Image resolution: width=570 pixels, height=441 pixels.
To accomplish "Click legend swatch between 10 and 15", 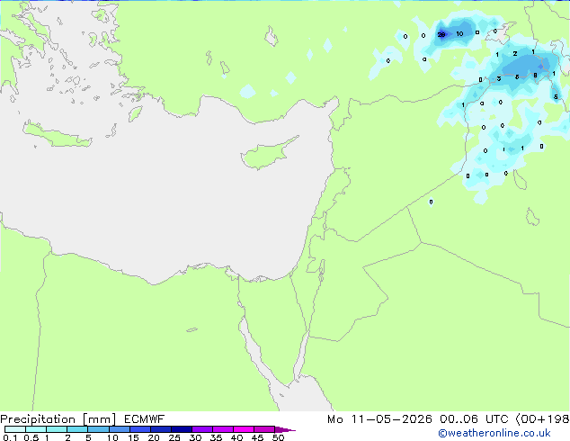I will (x=120, y=429).
